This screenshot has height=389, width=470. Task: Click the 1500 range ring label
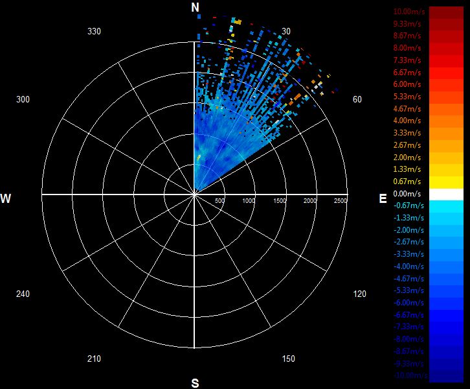(280, 200)
